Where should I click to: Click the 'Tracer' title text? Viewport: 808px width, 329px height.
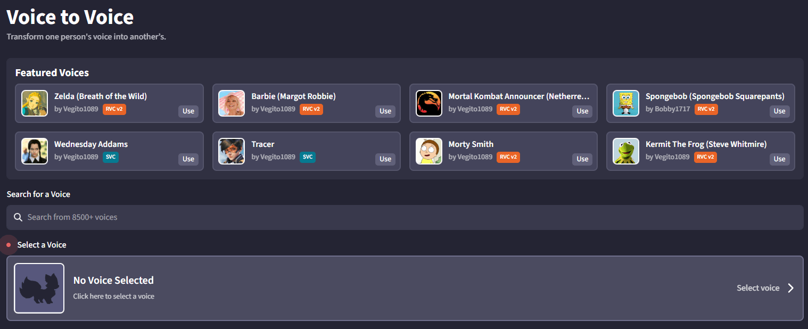(x=263, y=144)
